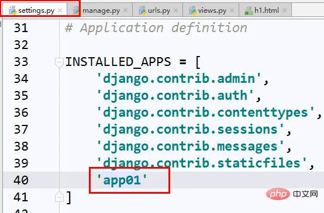Click the Python file icon on views.py tab
Viewport: 324px width, 213px height.
pos(192,11)
